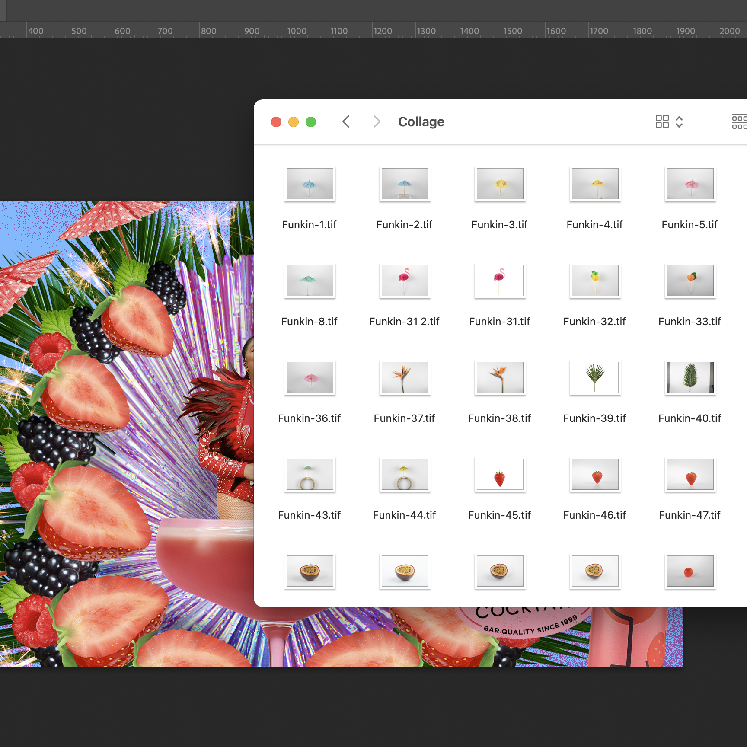
Task: Click the Funkin-31 2.tif file name
Action: point(405,322)
